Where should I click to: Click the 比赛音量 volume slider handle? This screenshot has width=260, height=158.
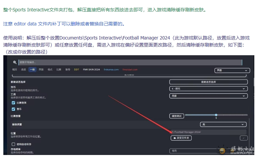tap(216, 115)
